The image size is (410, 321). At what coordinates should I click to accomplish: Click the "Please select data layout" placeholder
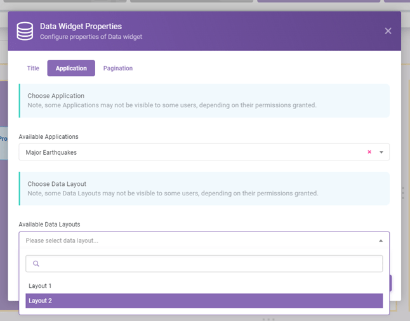coord(62,241)
